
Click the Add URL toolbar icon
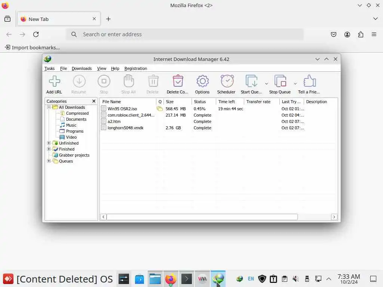click(x=54, y=81)
